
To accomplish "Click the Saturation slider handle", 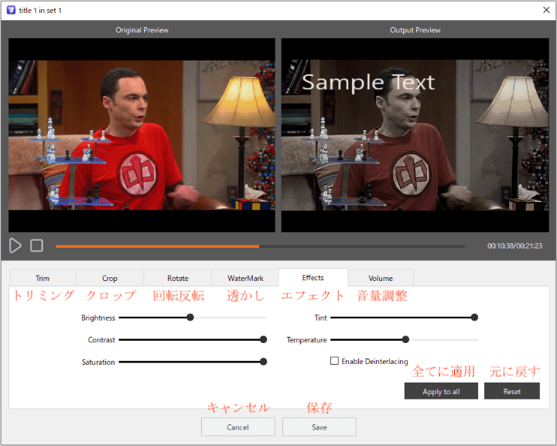I will [263, 362].
